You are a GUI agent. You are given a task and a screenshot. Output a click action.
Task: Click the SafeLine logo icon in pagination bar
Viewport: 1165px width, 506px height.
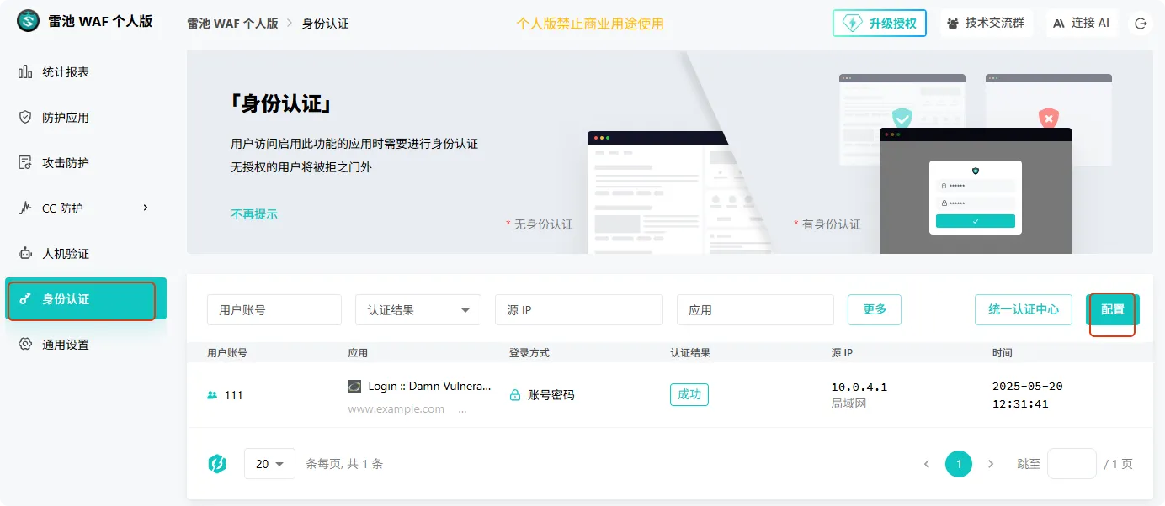coord(217,464)
